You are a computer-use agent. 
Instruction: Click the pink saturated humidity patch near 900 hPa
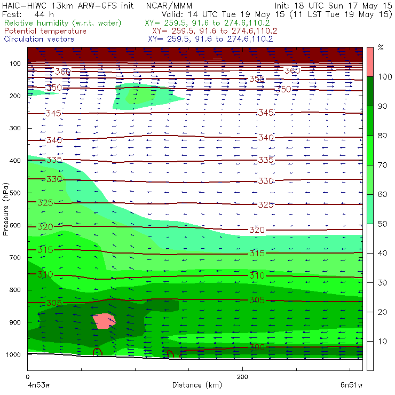coord(104,321)
